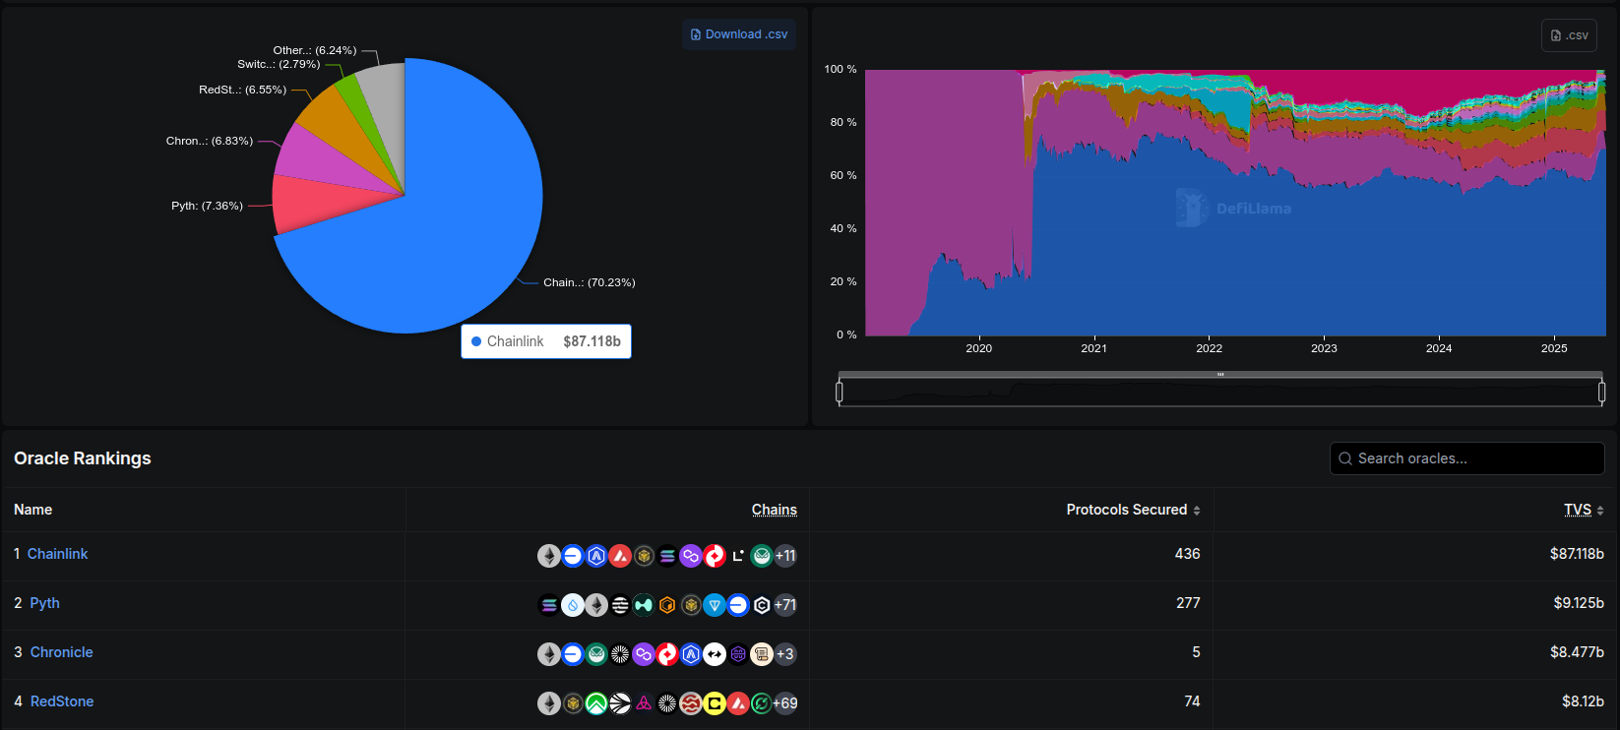Click the Sui water-drop icon in Pyth row
The width and height of the screenshot is (1620, 730).
[x=573, y=605]
